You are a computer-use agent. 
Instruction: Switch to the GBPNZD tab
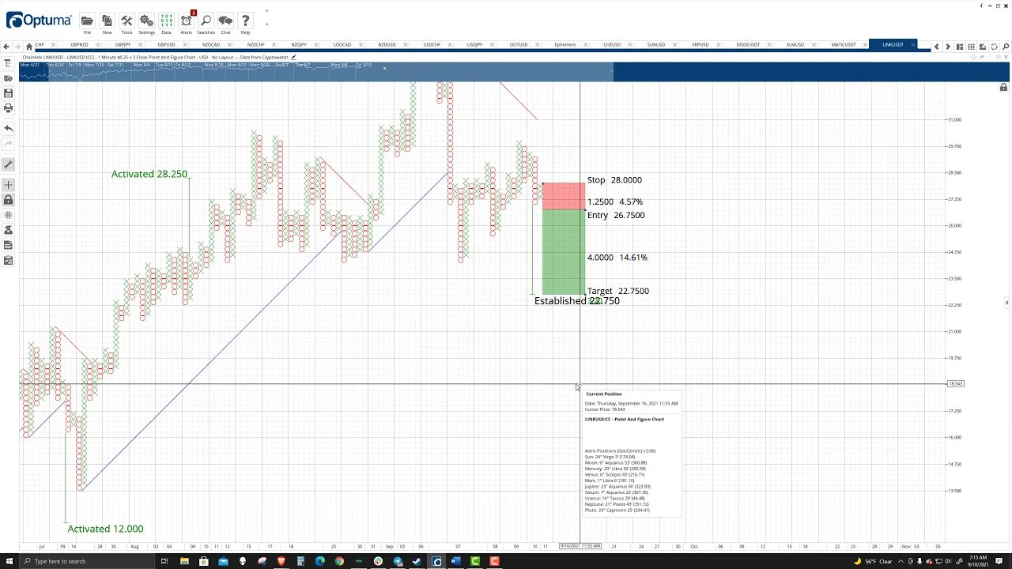[79, 45]
